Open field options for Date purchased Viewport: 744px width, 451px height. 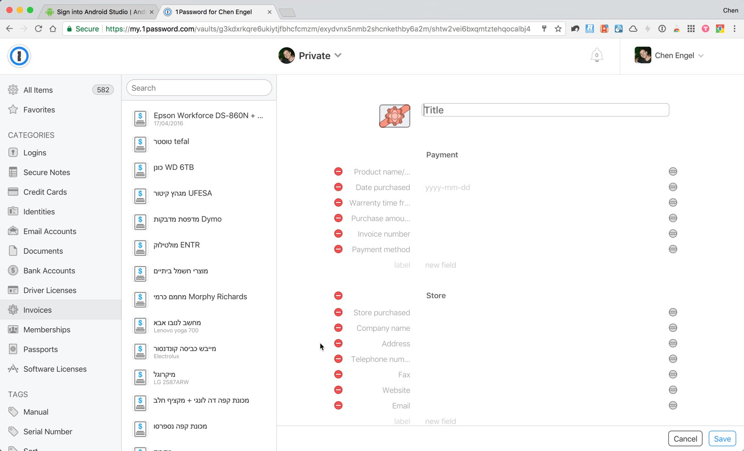[x=673, y=187]
